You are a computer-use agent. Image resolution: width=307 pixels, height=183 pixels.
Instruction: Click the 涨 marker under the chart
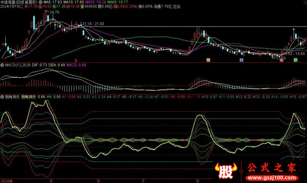pos(282,60)
